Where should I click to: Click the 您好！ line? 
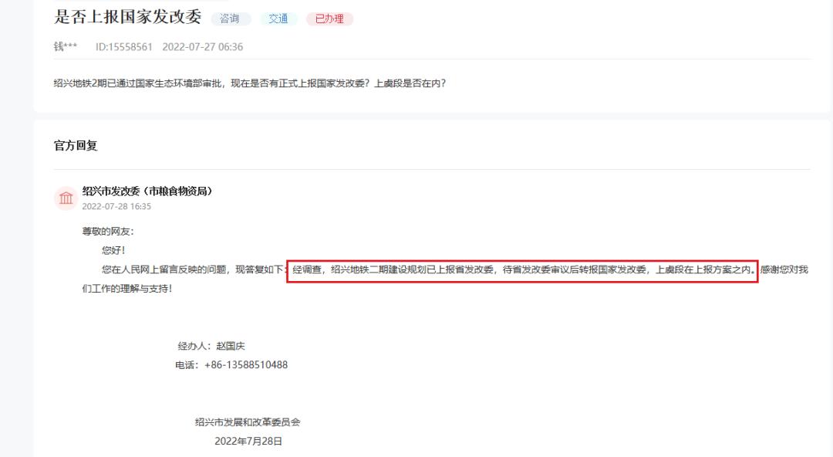point(113,250)
